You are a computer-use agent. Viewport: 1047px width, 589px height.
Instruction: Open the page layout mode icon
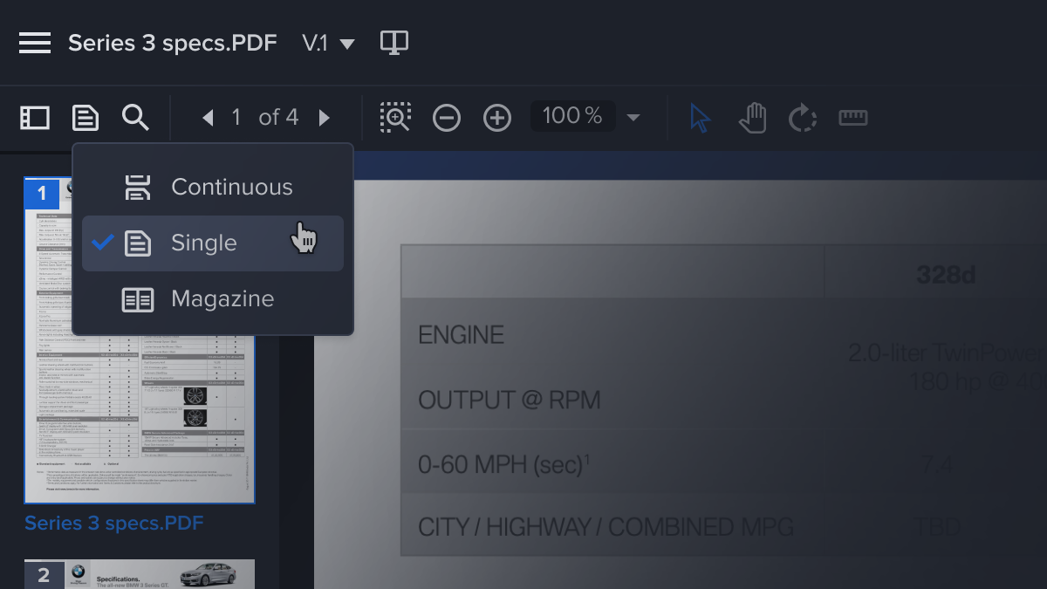86,118
